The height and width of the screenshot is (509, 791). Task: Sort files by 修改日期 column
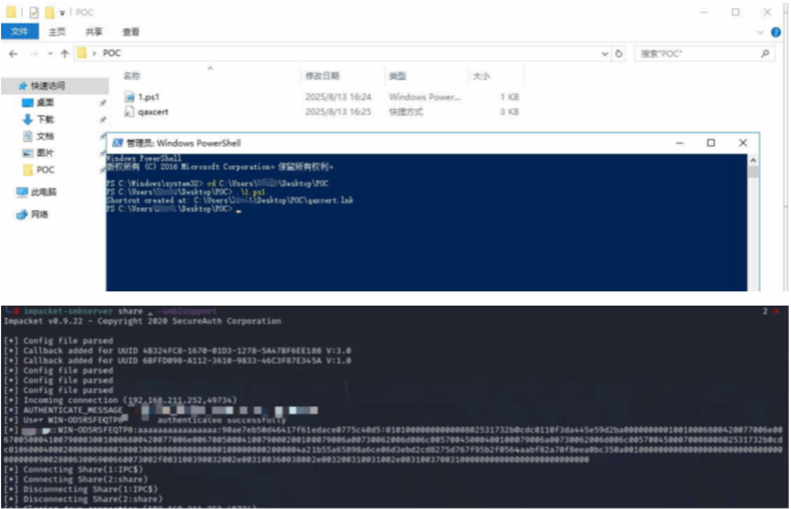[x=322, y=76]
